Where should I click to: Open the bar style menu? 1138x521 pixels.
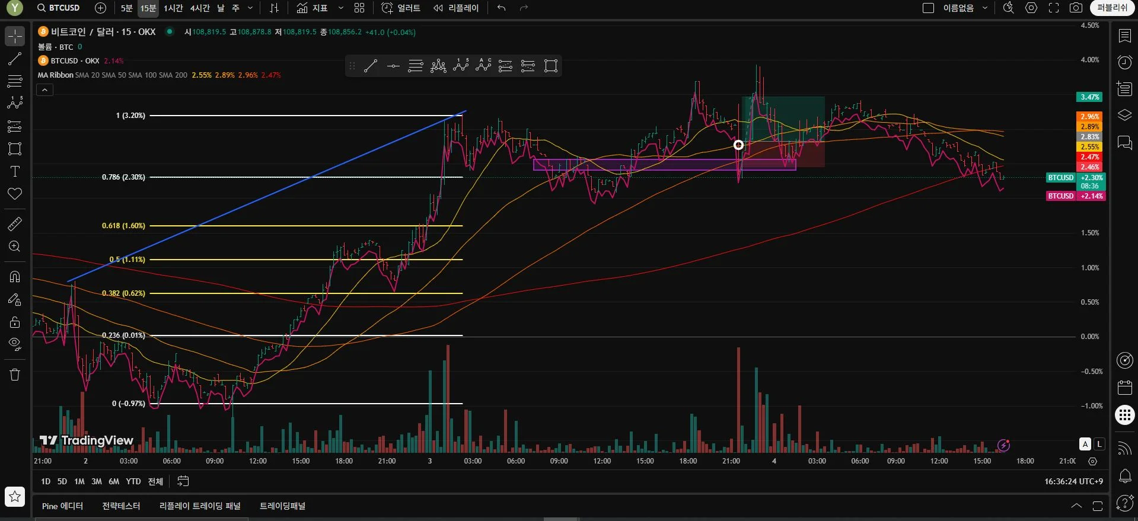pyautogui.click(x=274, y=8)
